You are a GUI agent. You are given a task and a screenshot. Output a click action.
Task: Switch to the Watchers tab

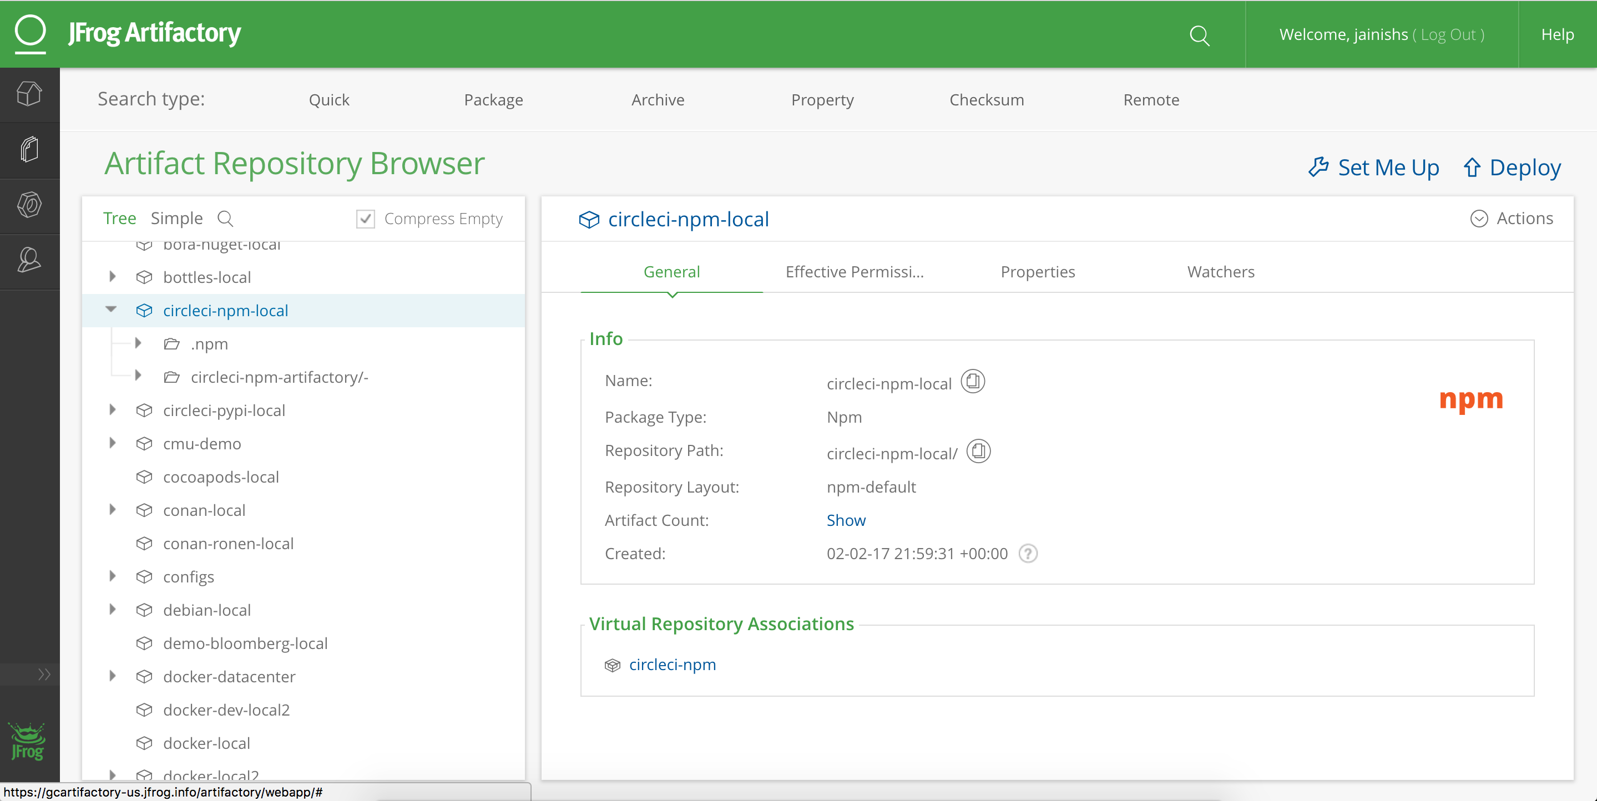(1220, 272)
